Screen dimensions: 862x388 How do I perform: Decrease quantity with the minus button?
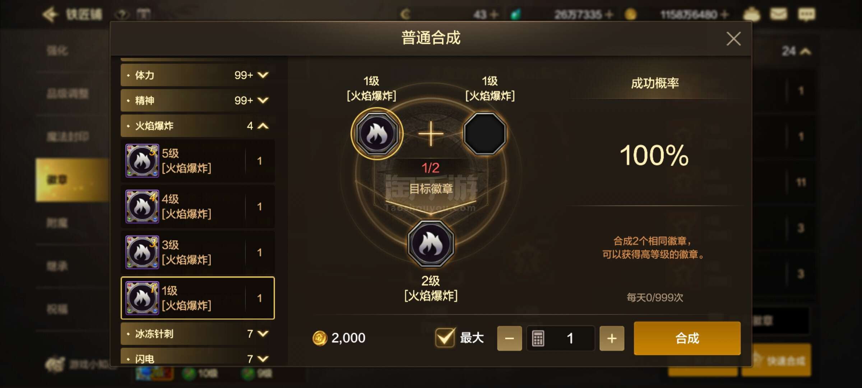509,338
